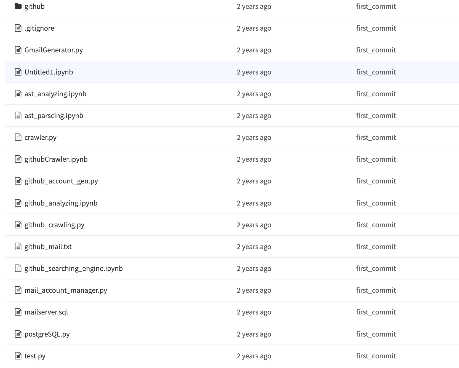Click '2 years ago' in crawler.py row
This screenshot has width=459, height=368.
click(254, 137)
